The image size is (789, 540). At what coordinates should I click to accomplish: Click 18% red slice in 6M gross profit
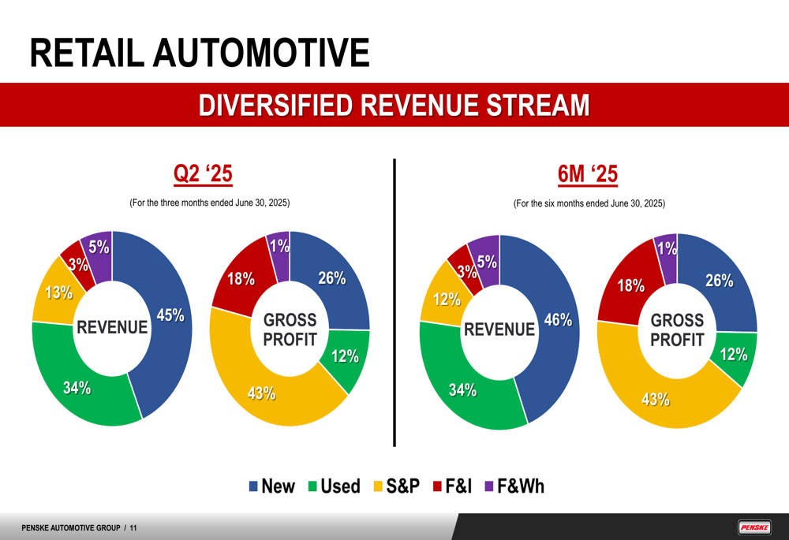pos(630,285)
